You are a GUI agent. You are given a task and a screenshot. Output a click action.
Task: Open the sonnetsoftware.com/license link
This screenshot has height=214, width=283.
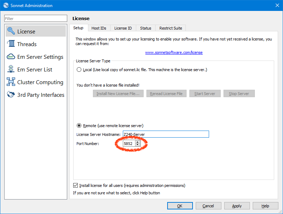point(174,52)
